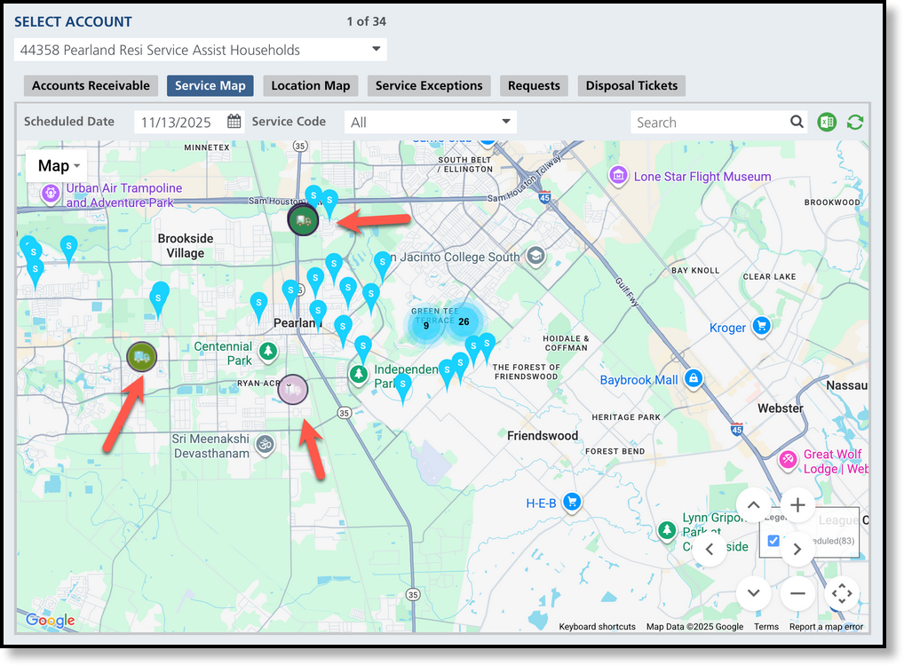Open the cluster marker labeled 9
The image size is (904, 666).
click(x=426, y=325)
